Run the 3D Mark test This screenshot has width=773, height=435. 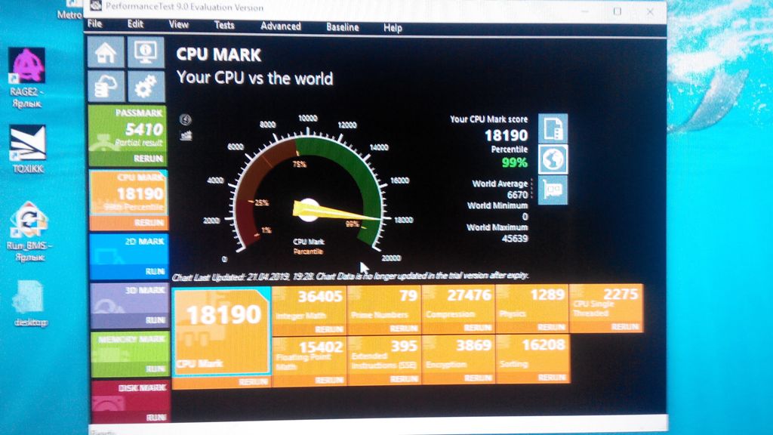click(x=156, y=320)
